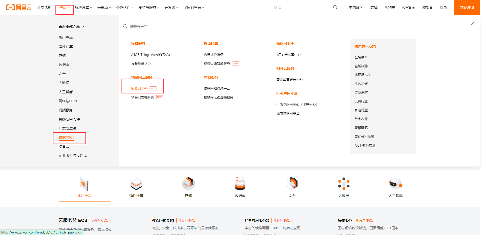The image size is (484, 235).
Task: Open 全域停车 solution link
Action: tap(361, 57)
